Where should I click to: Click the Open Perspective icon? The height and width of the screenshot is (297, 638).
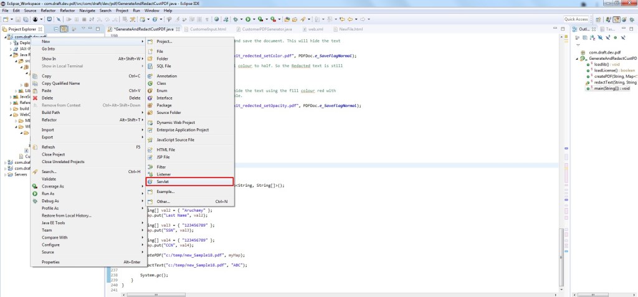pyautogui.click(x=598, y=19)
